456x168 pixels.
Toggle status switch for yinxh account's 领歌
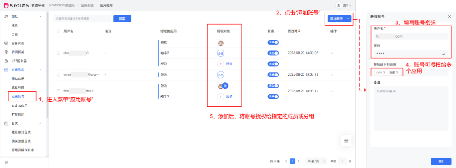(x=273, y=75)
